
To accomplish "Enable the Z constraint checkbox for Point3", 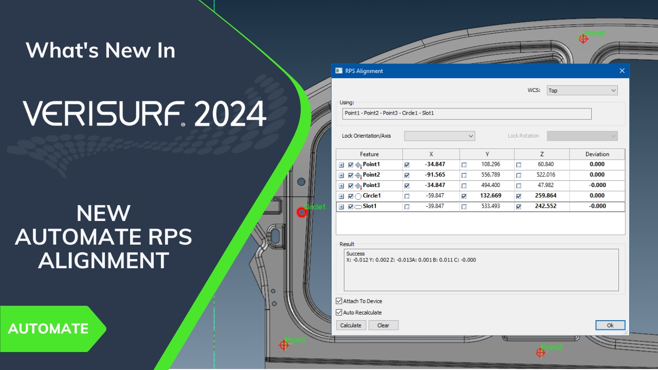I will (x=518, y=186).
